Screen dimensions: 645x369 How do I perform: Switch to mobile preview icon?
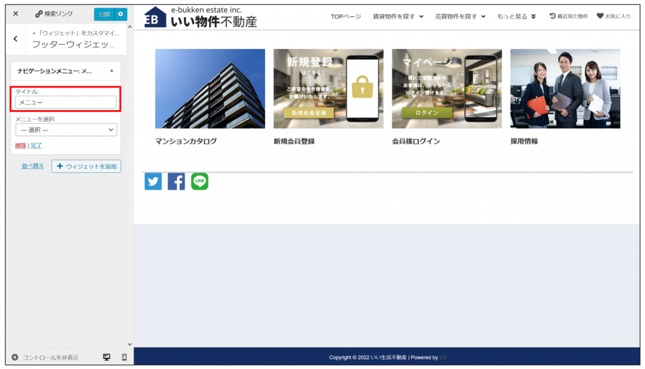point(124,357)
